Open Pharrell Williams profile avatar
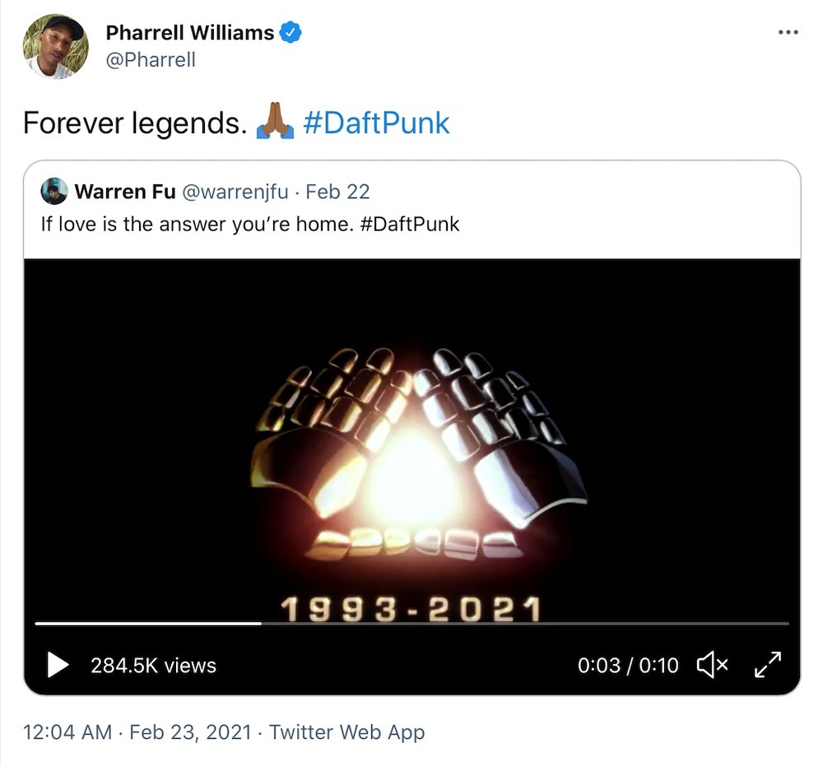Viewport: 823px width, 766px height. [56, 46]
